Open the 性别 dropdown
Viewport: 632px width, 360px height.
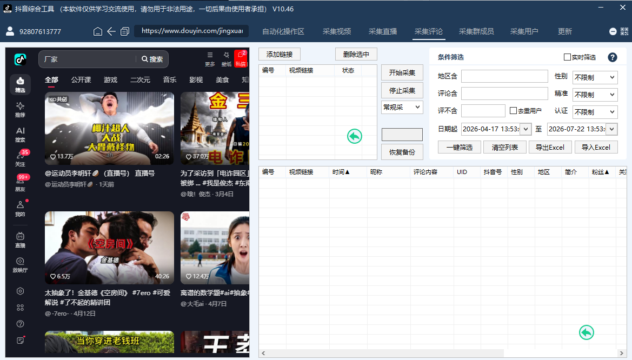[x=595, y=77]
